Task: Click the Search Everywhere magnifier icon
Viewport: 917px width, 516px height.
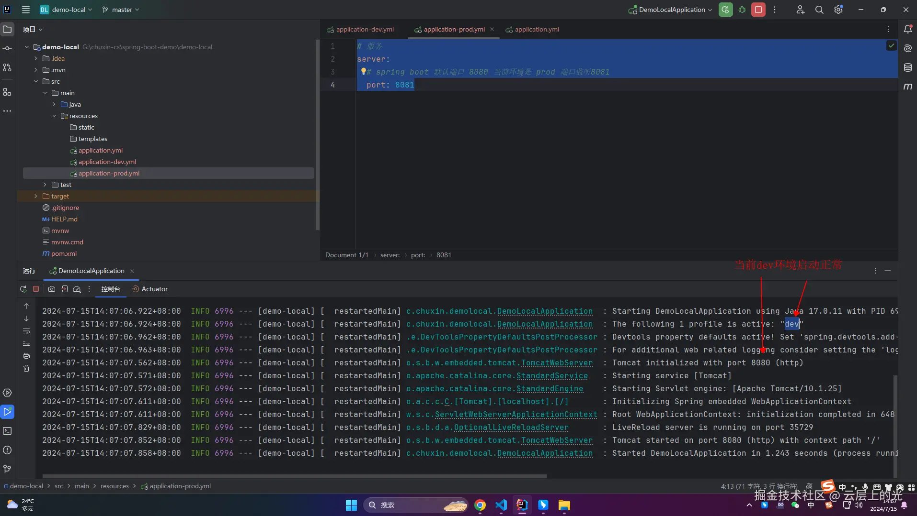Action: [x=819, y=10]
